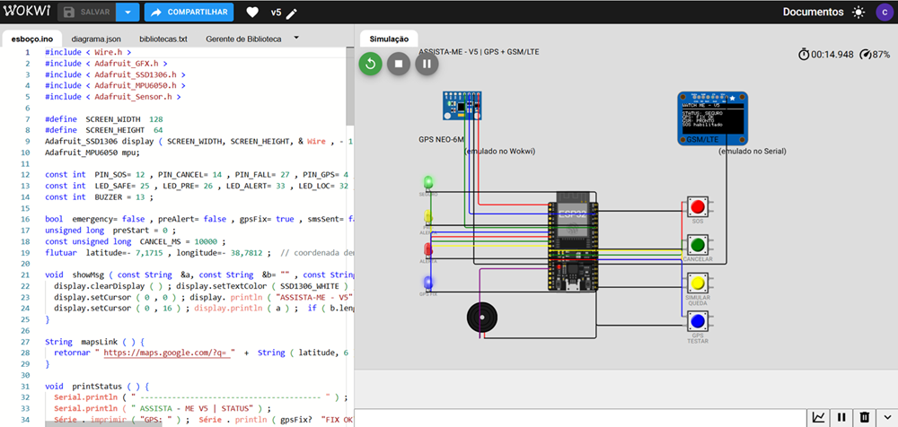This screenshot has width=898, height=427.
Task: Click the 'GPS NEO-6M' label
Action: [x=442, y=140]
